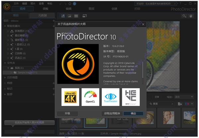Click the PhotoDirector logo in the top-left corner
This screenshot has height=138, width=199.
click(x=7, y=6)
